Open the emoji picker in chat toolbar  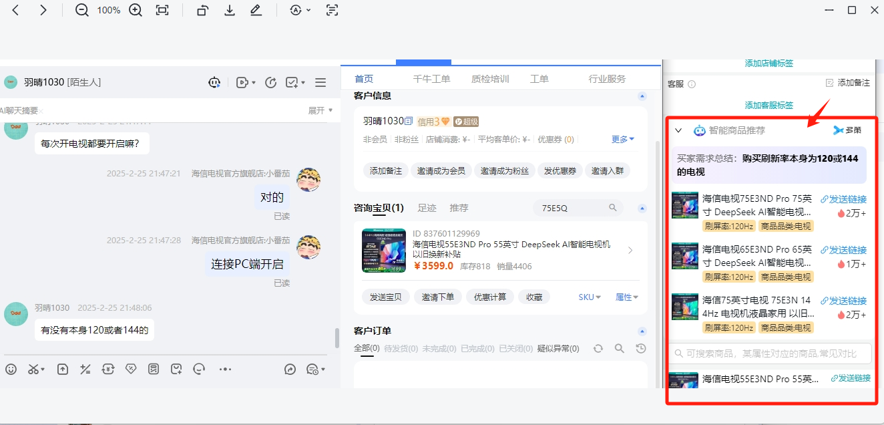point(11,369)
